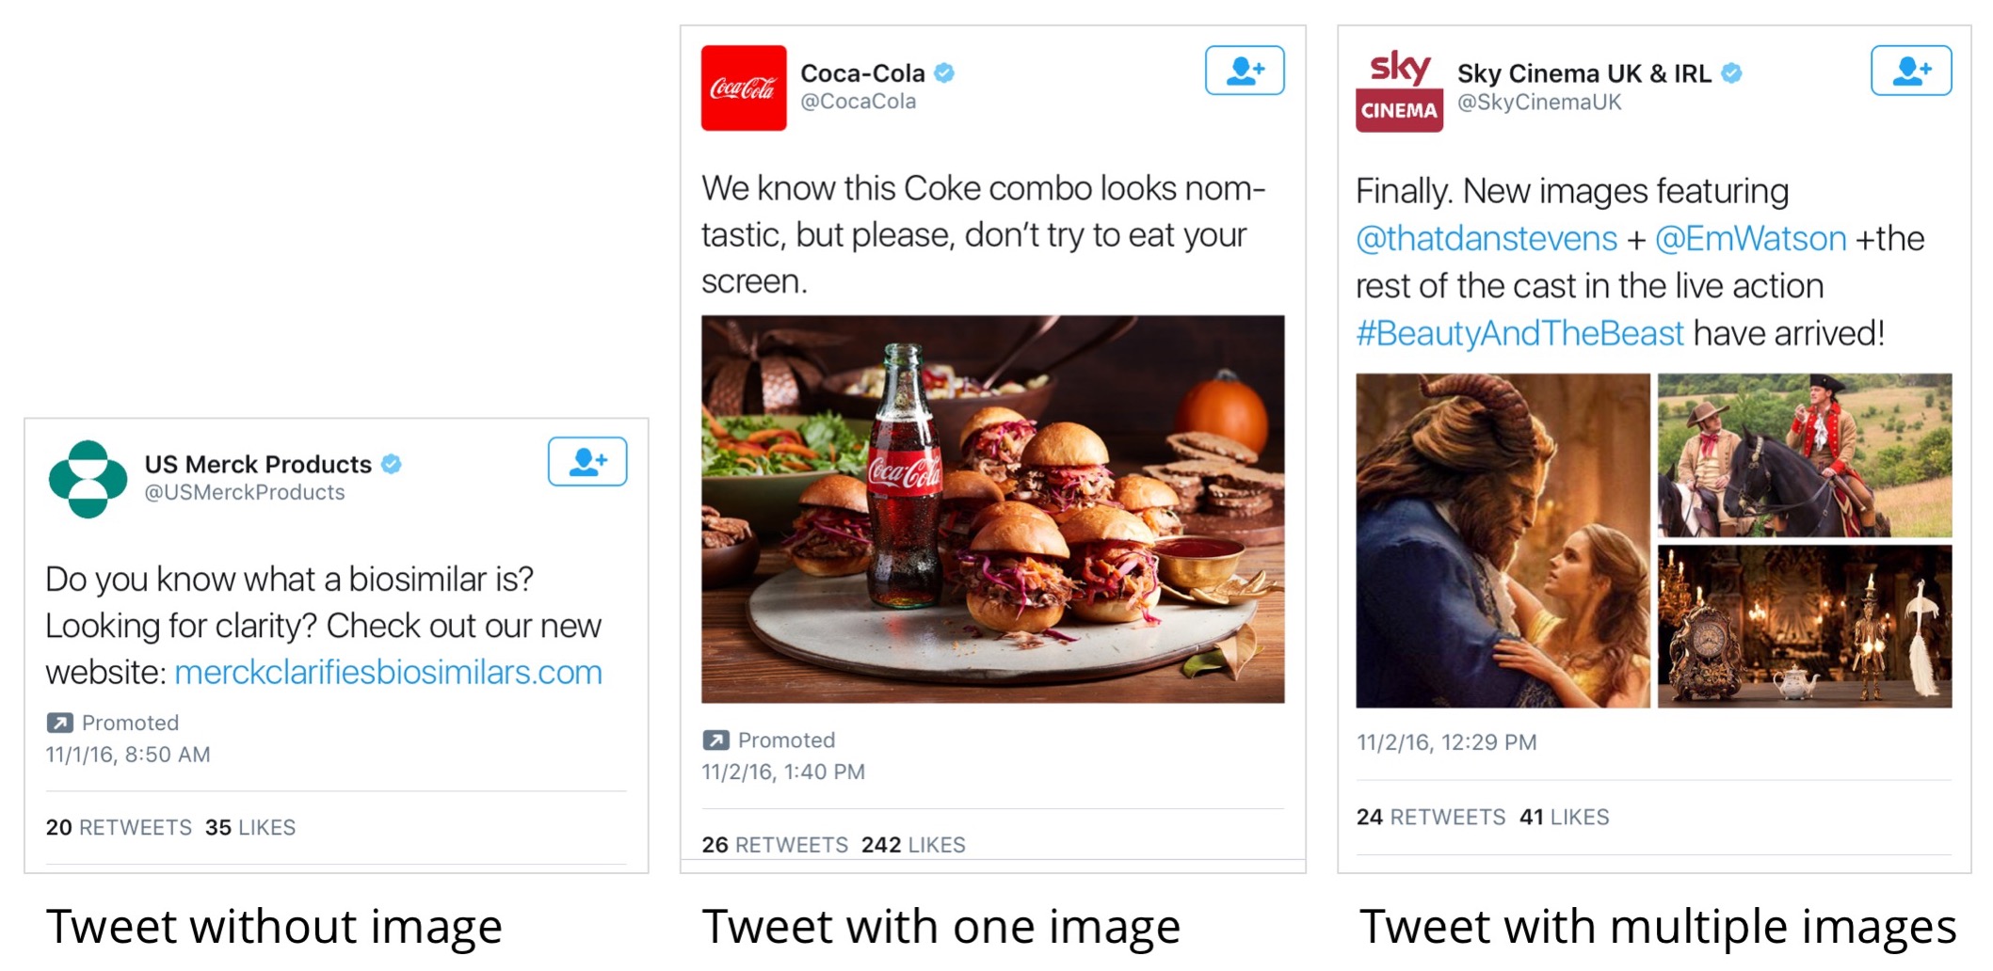Click the @CocaCola handle text
Screen dimensions: 1993x971
click(858, 102)
